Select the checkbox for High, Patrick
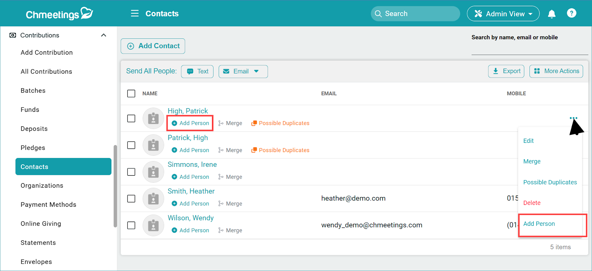This screenshot has height=271, width=592. tap(131, 119)
